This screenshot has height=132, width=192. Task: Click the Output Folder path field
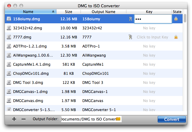88,119
